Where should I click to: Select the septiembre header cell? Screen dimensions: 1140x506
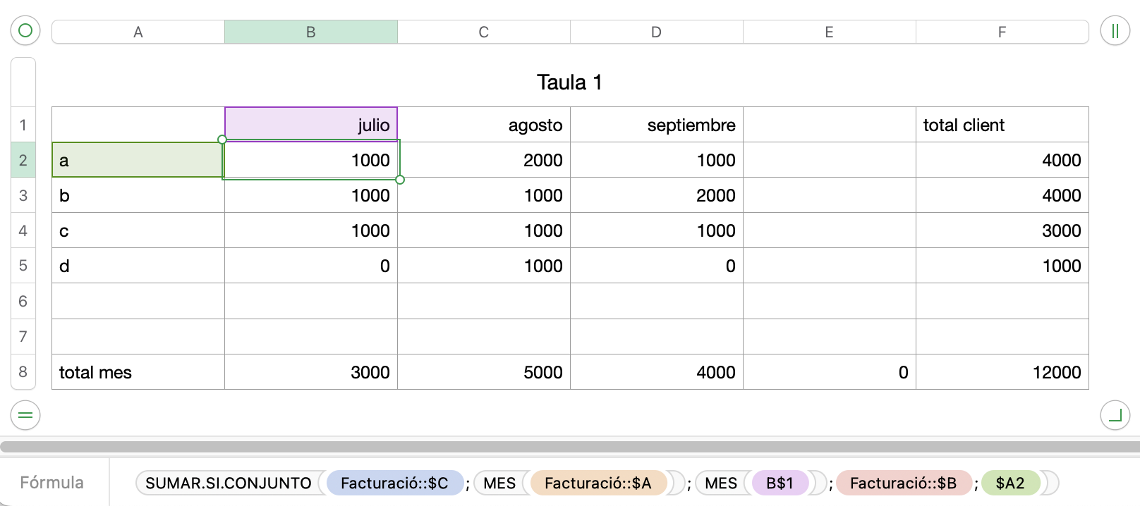pos(656,125)
